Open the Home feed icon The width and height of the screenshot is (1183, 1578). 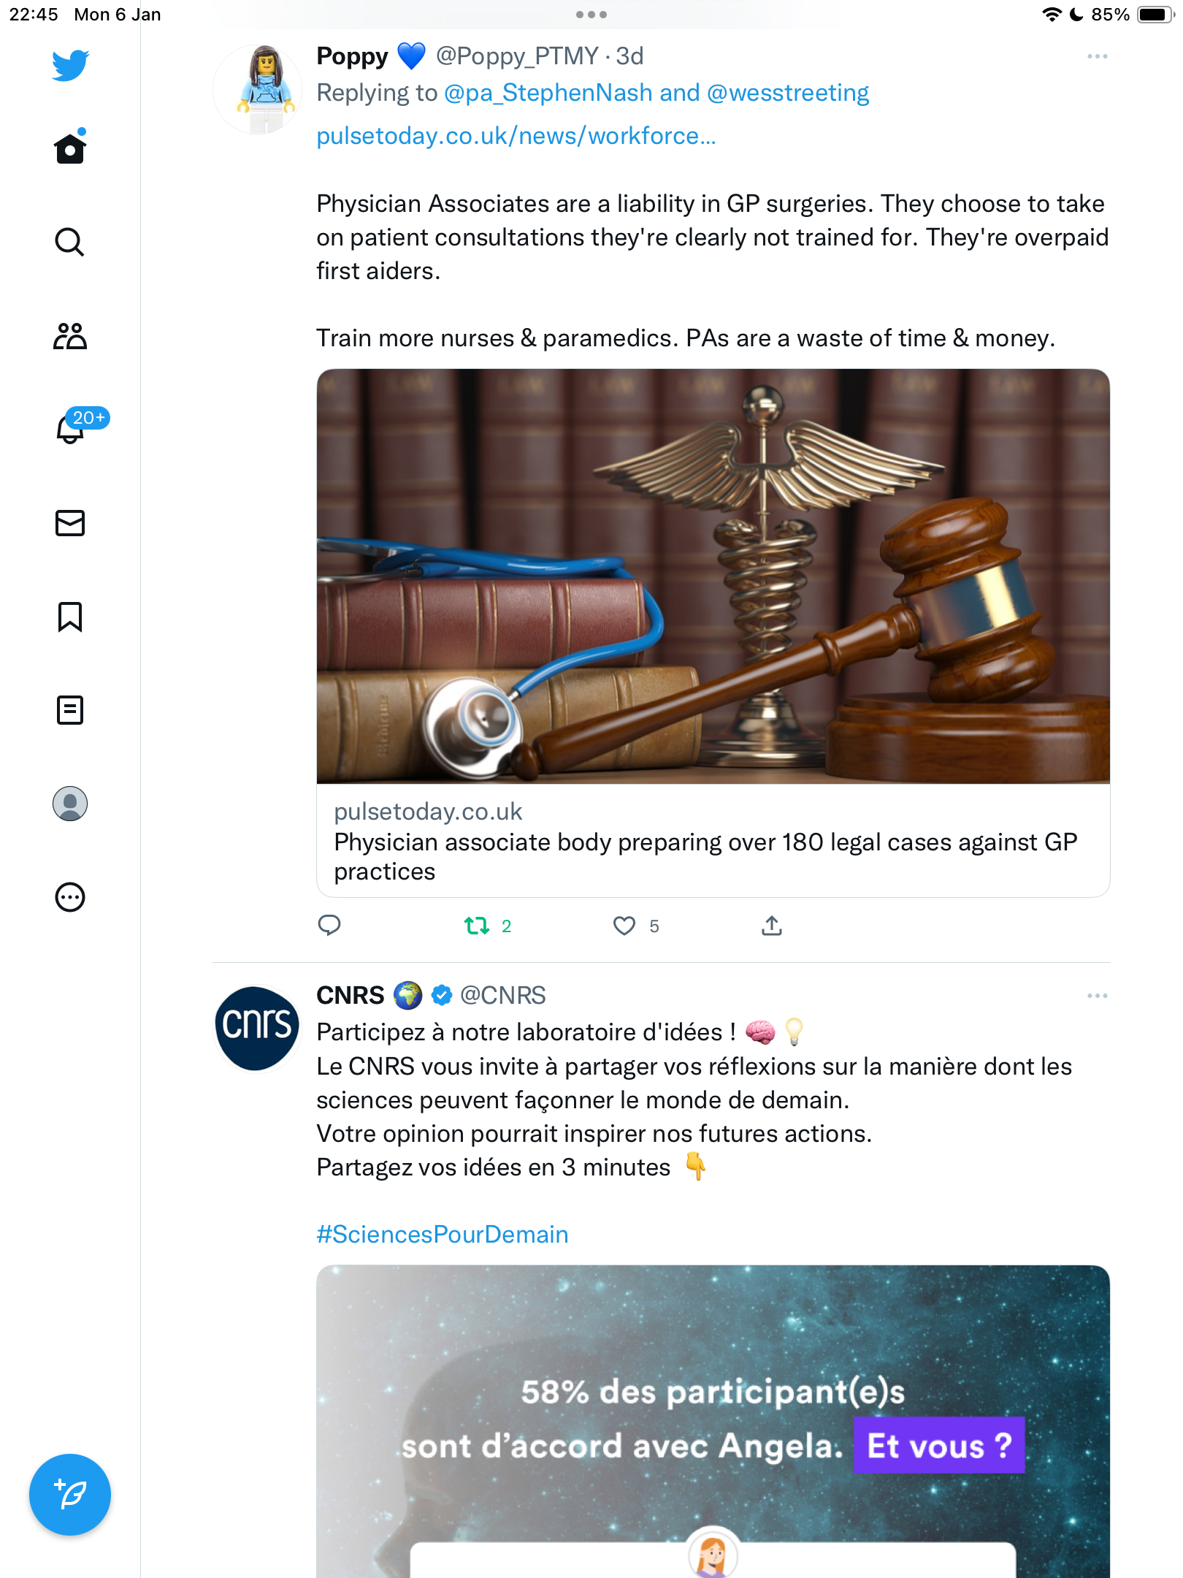pos(70,148)
